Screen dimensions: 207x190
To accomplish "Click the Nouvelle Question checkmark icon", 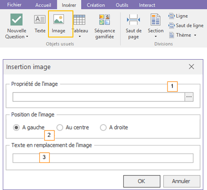I will 17,20.
